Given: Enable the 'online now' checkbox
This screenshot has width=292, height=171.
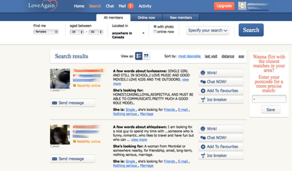Looking at the screenshot, I should 155,32.
